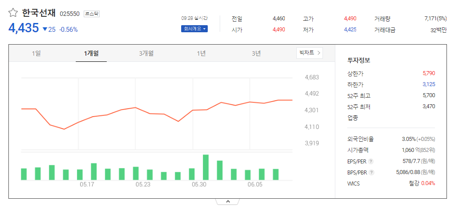Click the 4,683 price axis label

(312, 78)
